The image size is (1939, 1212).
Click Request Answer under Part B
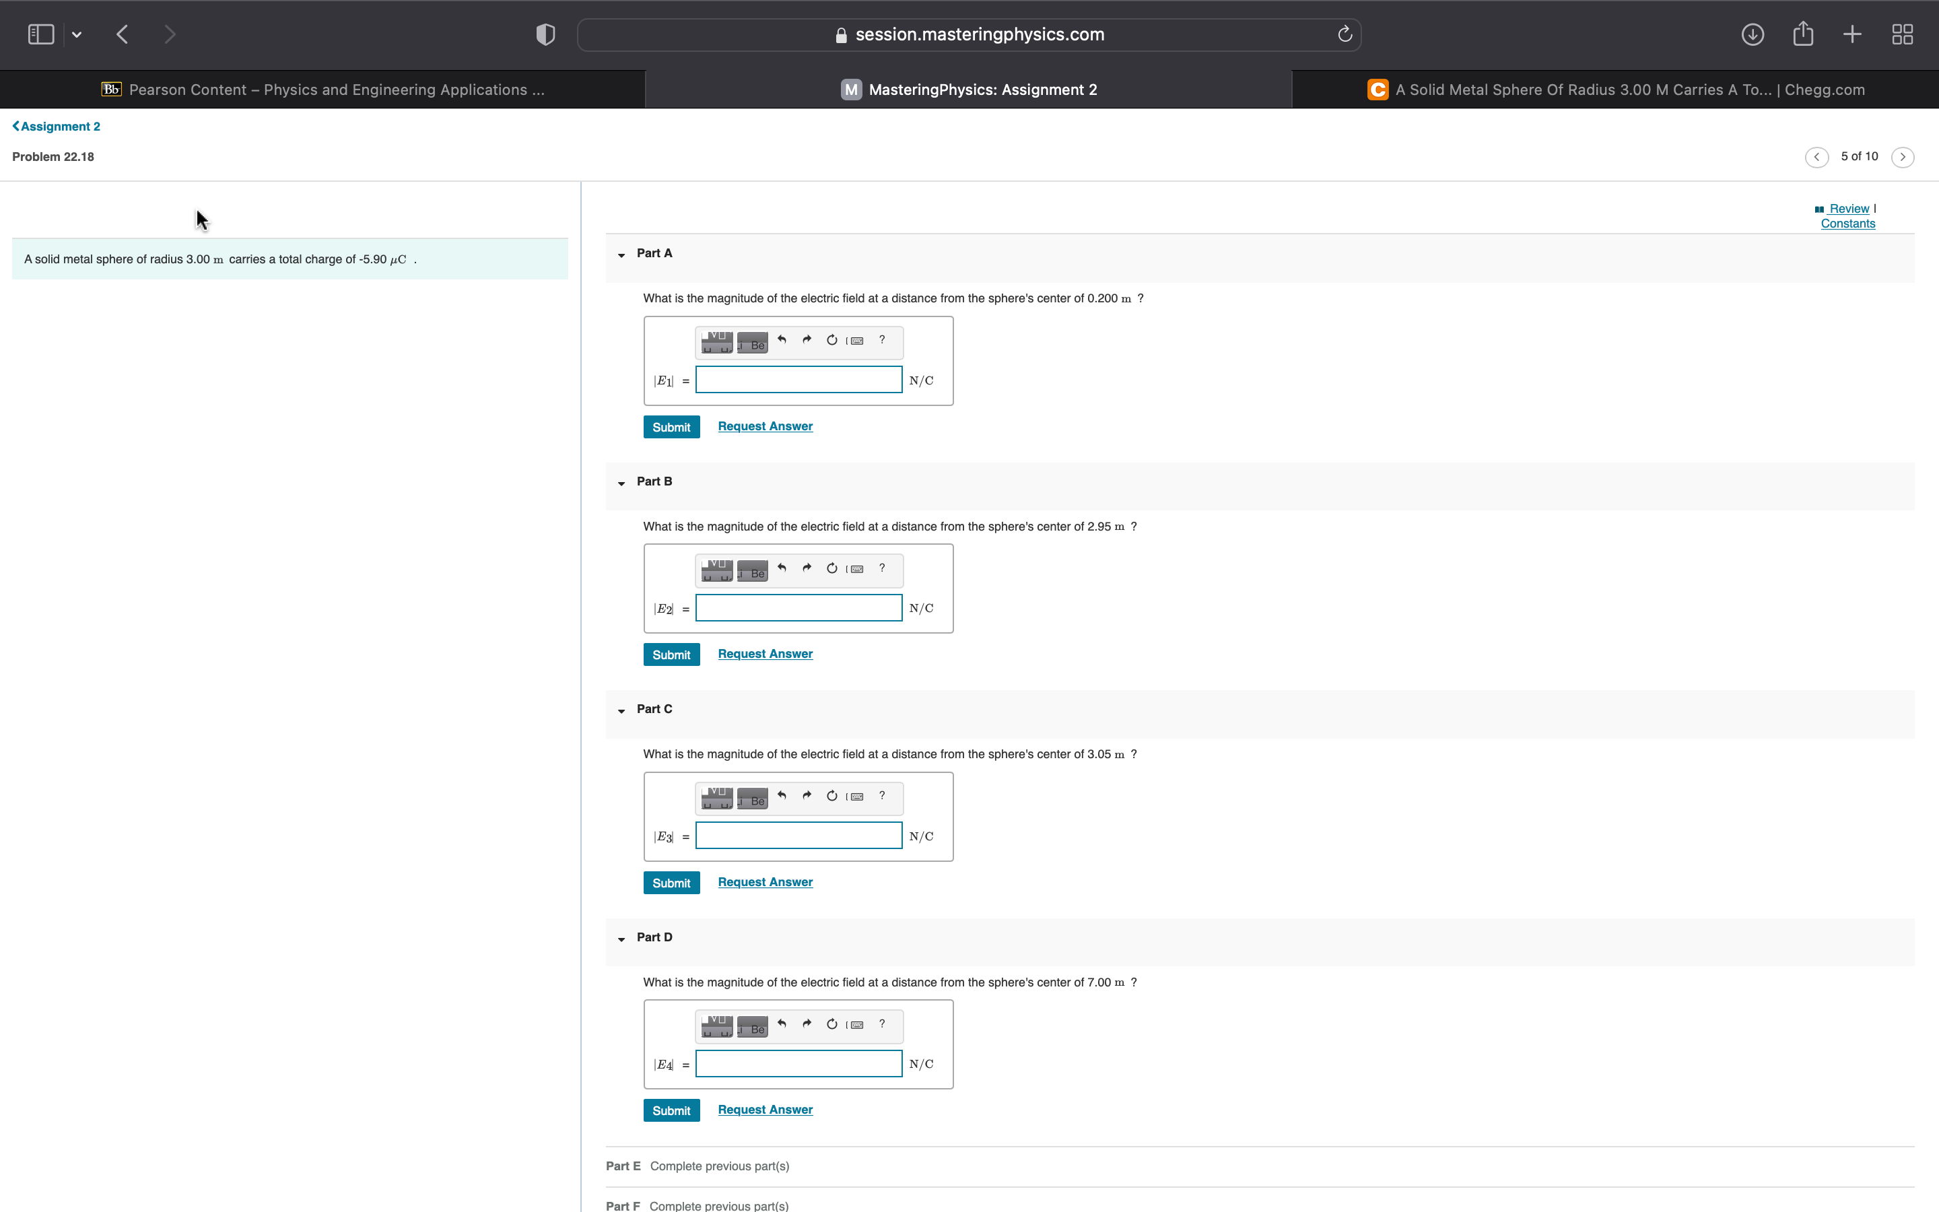tap(764, 653)
